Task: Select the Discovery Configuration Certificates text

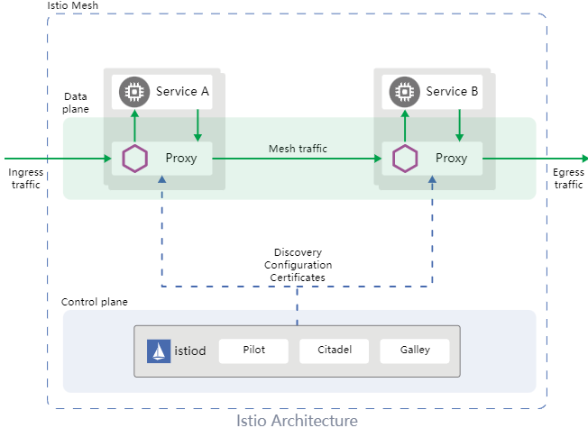Action: point(298,265)
